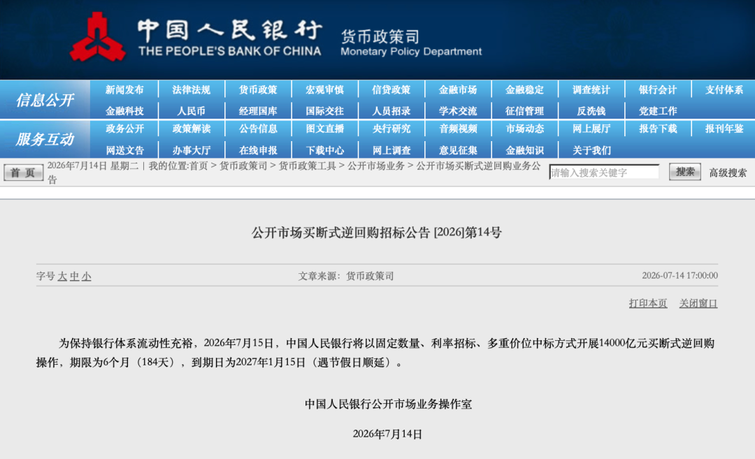755x459 pixels.
Task: Select 办事大厅 navigation item
Action: (x=191, y=151)
